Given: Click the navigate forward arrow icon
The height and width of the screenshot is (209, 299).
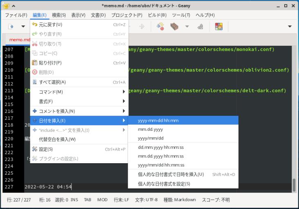Looking at the screenshot, I should tap(142, 27).
